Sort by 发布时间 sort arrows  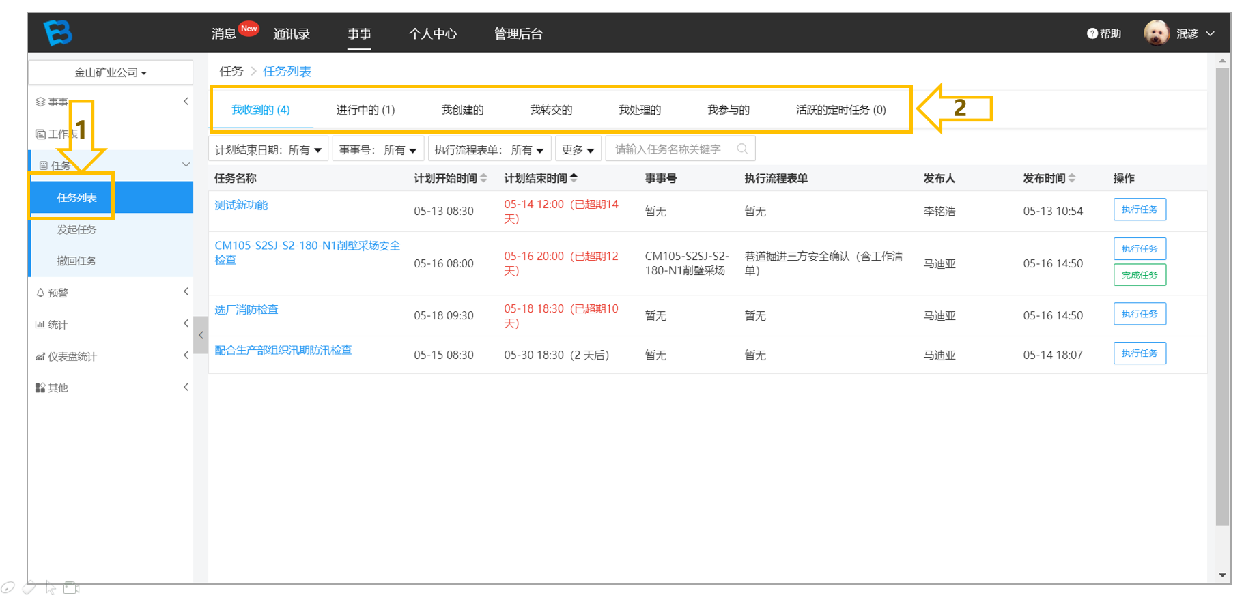[x=1072, y=178]
